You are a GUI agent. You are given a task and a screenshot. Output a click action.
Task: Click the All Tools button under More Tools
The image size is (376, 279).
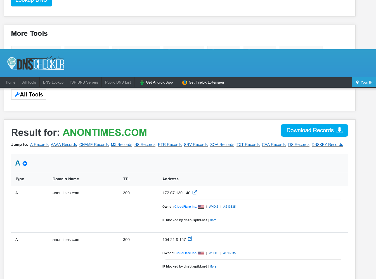coord(29,94)
